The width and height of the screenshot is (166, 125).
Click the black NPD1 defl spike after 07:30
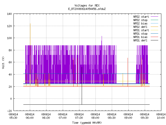82,85
